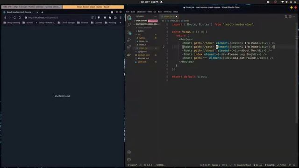Click the Spaces indentation setting
The image size is (299, 168).
pyautogui.click(x=216, y=165)
